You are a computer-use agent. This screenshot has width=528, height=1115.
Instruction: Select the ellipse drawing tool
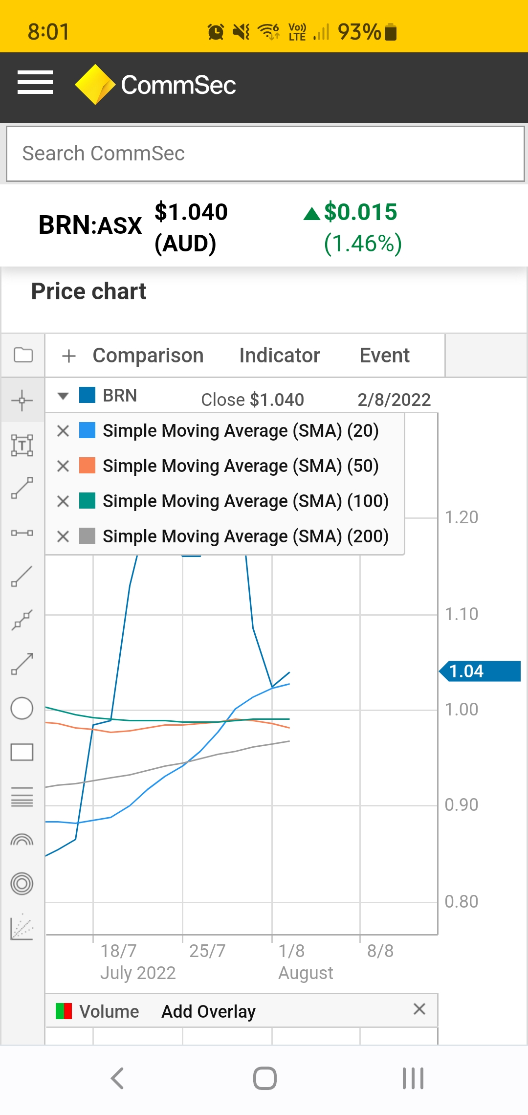coord(22,708)
